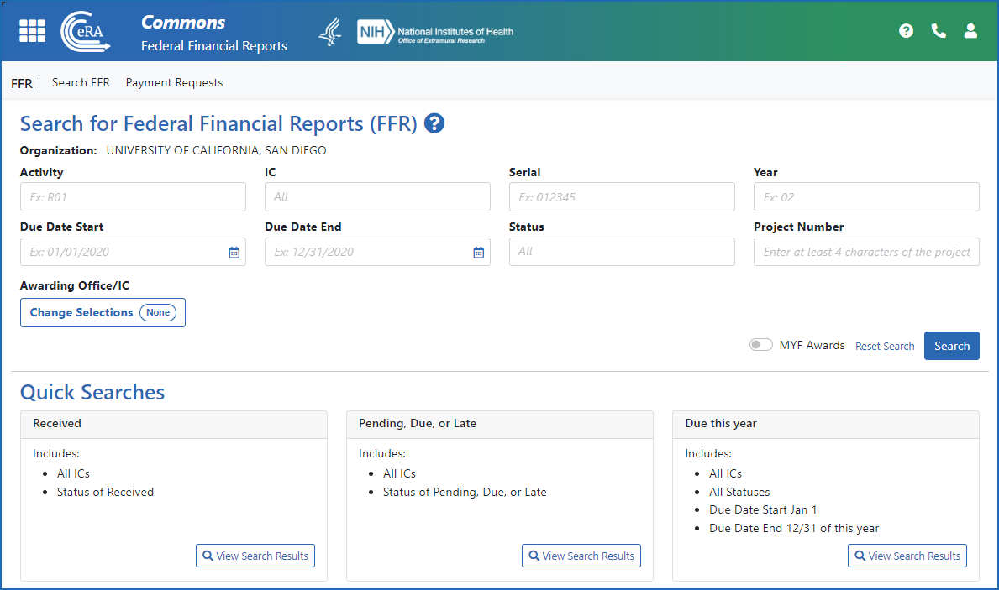Click the Change Selections button
Image resolution: width=999 pixels, height=590 pixels.
pyautogui.click(x=103, y=312)
